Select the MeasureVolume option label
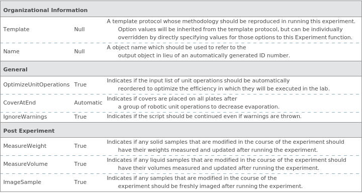The width and height of the screenshot is (362, 193). tap(26, 164)
